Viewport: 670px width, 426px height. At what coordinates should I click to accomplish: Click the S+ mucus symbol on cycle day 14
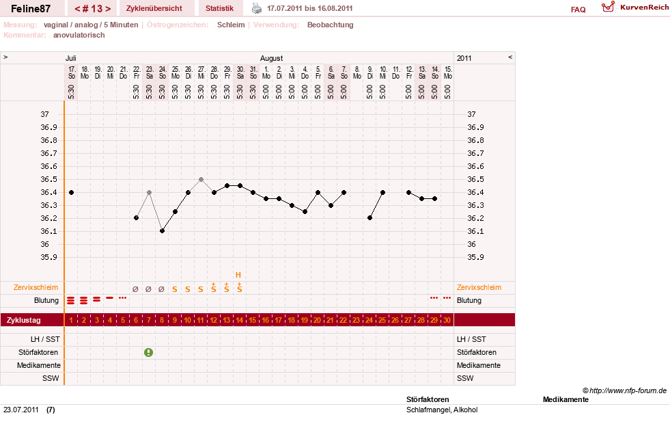[239, 288]
